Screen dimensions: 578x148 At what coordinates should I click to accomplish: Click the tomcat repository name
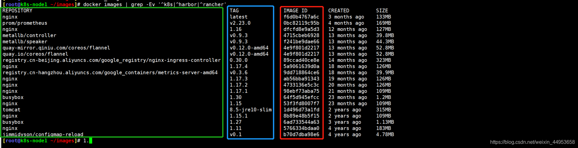click(x=12, y=110)
